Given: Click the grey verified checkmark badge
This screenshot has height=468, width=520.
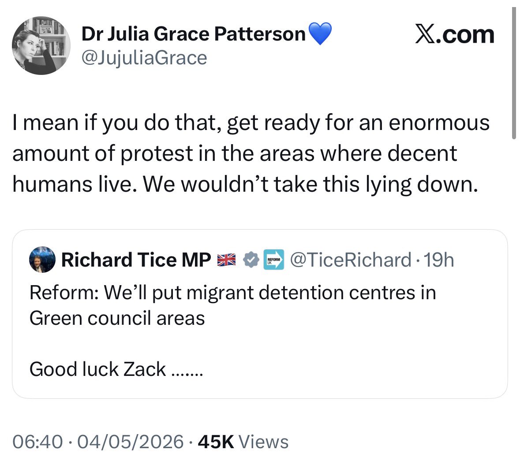Looking at the screenshot, I should (251, 260).
